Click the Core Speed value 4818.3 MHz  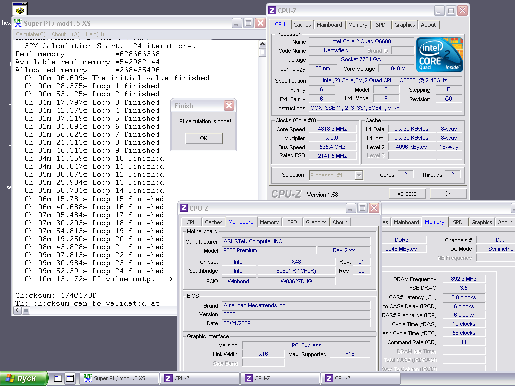(x=332, y=129)
